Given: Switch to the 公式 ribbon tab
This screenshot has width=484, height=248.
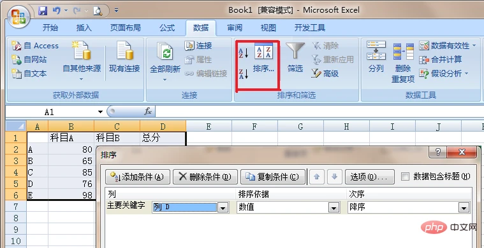Looking at the screenshot, I should click(x=167, y=28).
